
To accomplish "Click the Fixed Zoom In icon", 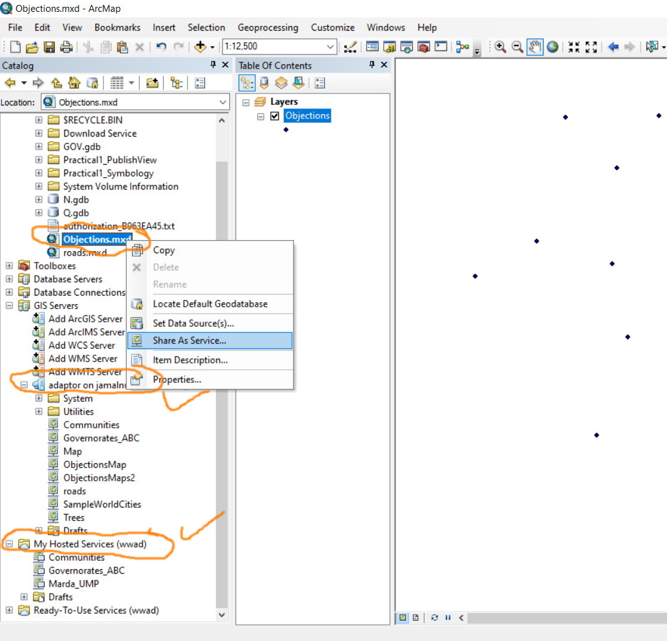I will point(574,47).
